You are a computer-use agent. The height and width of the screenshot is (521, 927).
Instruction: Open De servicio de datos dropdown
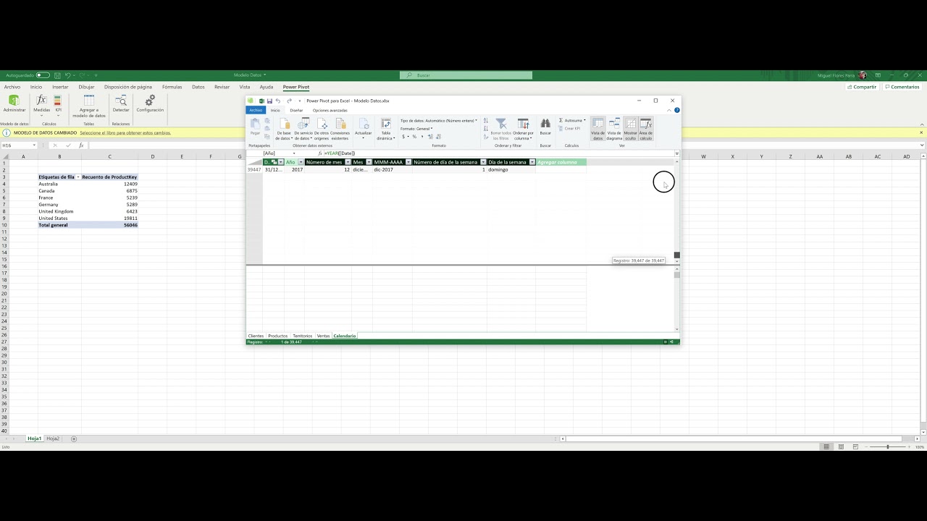pos(303,129)
